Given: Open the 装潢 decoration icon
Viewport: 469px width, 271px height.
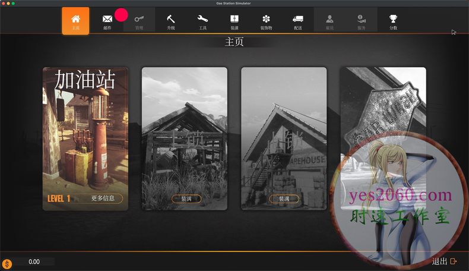Looking at the screenshot, I should click(235, 21).
